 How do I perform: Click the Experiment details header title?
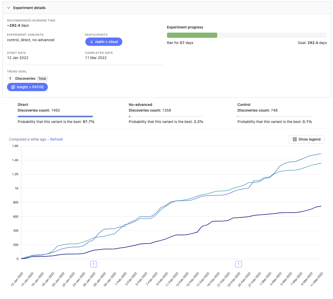pyautogui.click(x=29, y=8)
